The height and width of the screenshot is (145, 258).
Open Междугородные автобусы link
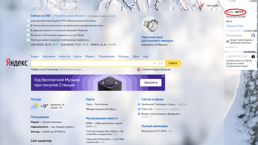coord(101,109)
